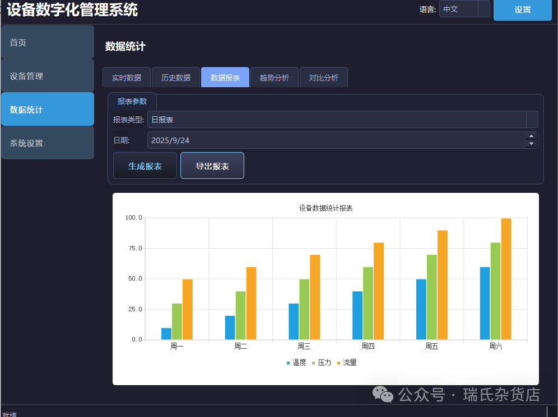Image resolution: width=558 pixels, height=417 pixels.
Task: Click the blue 温度 legend marker
Action: [289, 363]
